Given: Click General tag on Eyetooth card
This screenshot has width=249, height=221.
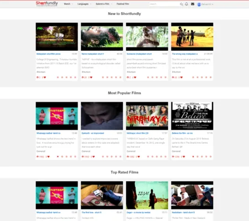Looking at the screenshot, I should (x=86, y=151).
